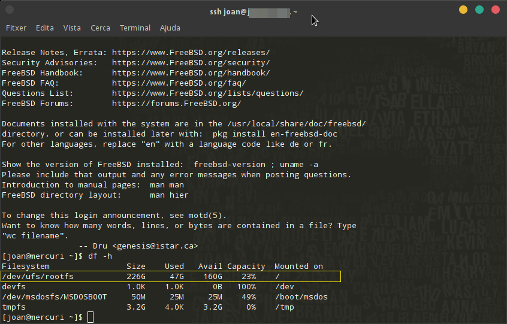Click the yellow minimize window button
Screen dimensions: 507x324
click(463, 10)
